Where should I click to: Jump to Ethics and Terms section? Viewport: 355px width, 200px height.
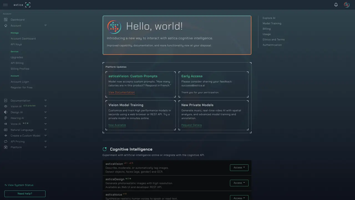point(273,39)
